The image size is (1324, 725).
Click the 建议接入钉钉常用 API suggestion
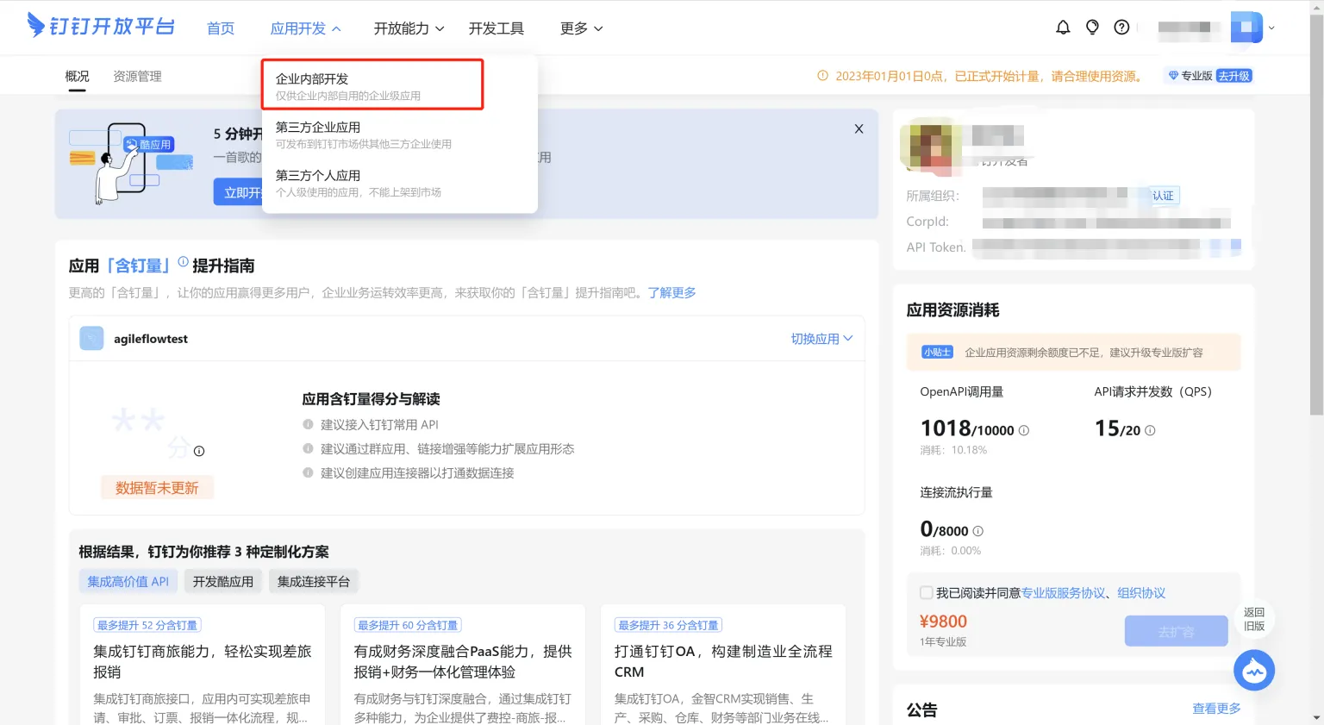point(379,425)
